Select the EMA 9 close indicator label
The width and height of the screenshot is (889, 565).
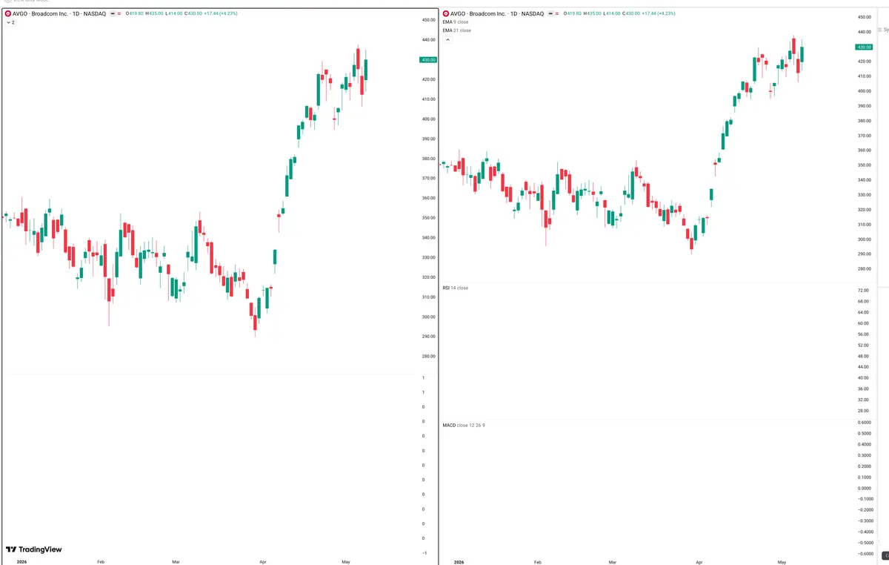tap(455, 22)
